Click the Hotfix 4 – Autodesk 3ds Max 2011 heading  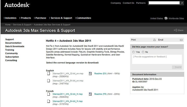(x=69, y=41)
